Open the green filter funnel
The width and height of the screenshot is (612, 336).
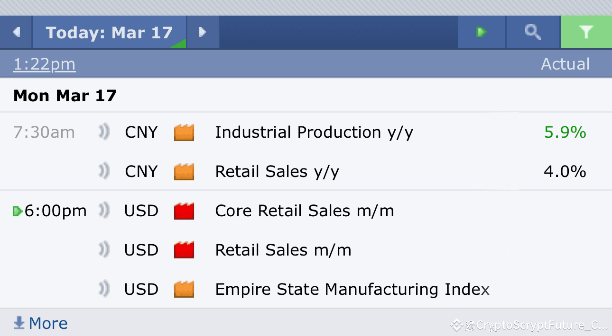pos(586,32)
